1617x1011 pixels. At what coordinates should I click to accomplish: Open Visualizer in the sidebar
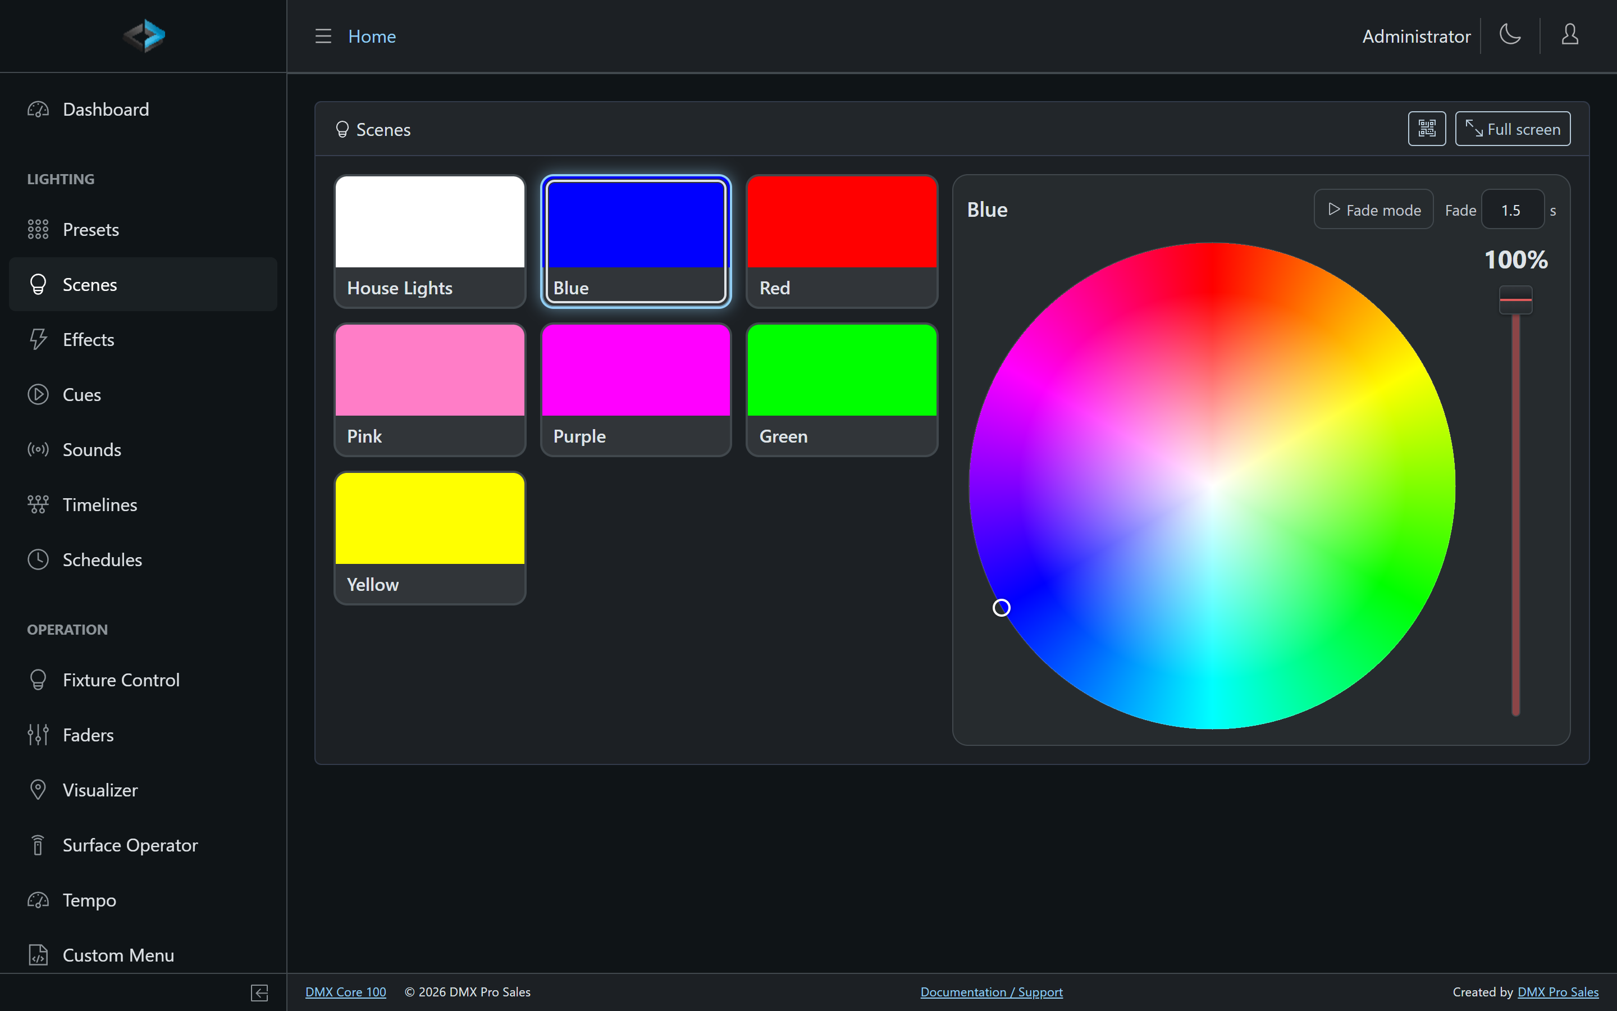tap(143, 790)
